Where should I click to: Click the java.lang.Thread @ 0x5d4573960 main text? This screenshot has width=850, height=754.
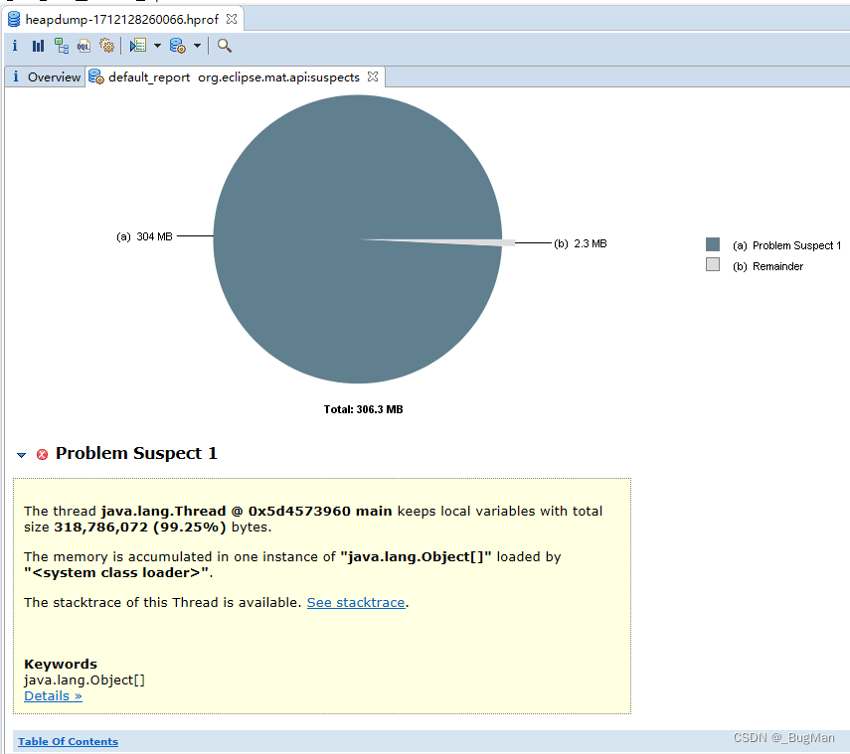pyautogui.click(x=247, y=511)
